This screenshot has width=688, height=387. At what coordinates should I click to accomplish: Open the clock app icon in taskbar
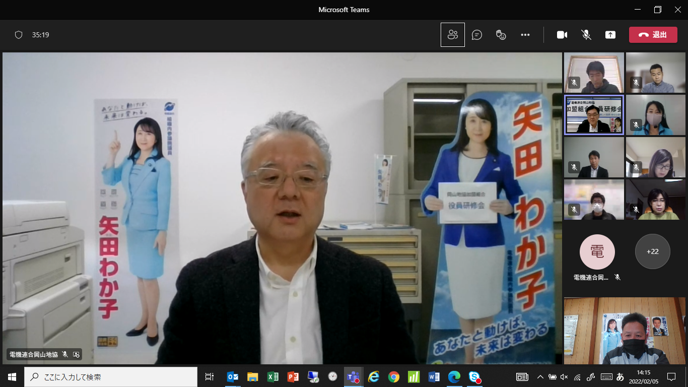[333, 376]
